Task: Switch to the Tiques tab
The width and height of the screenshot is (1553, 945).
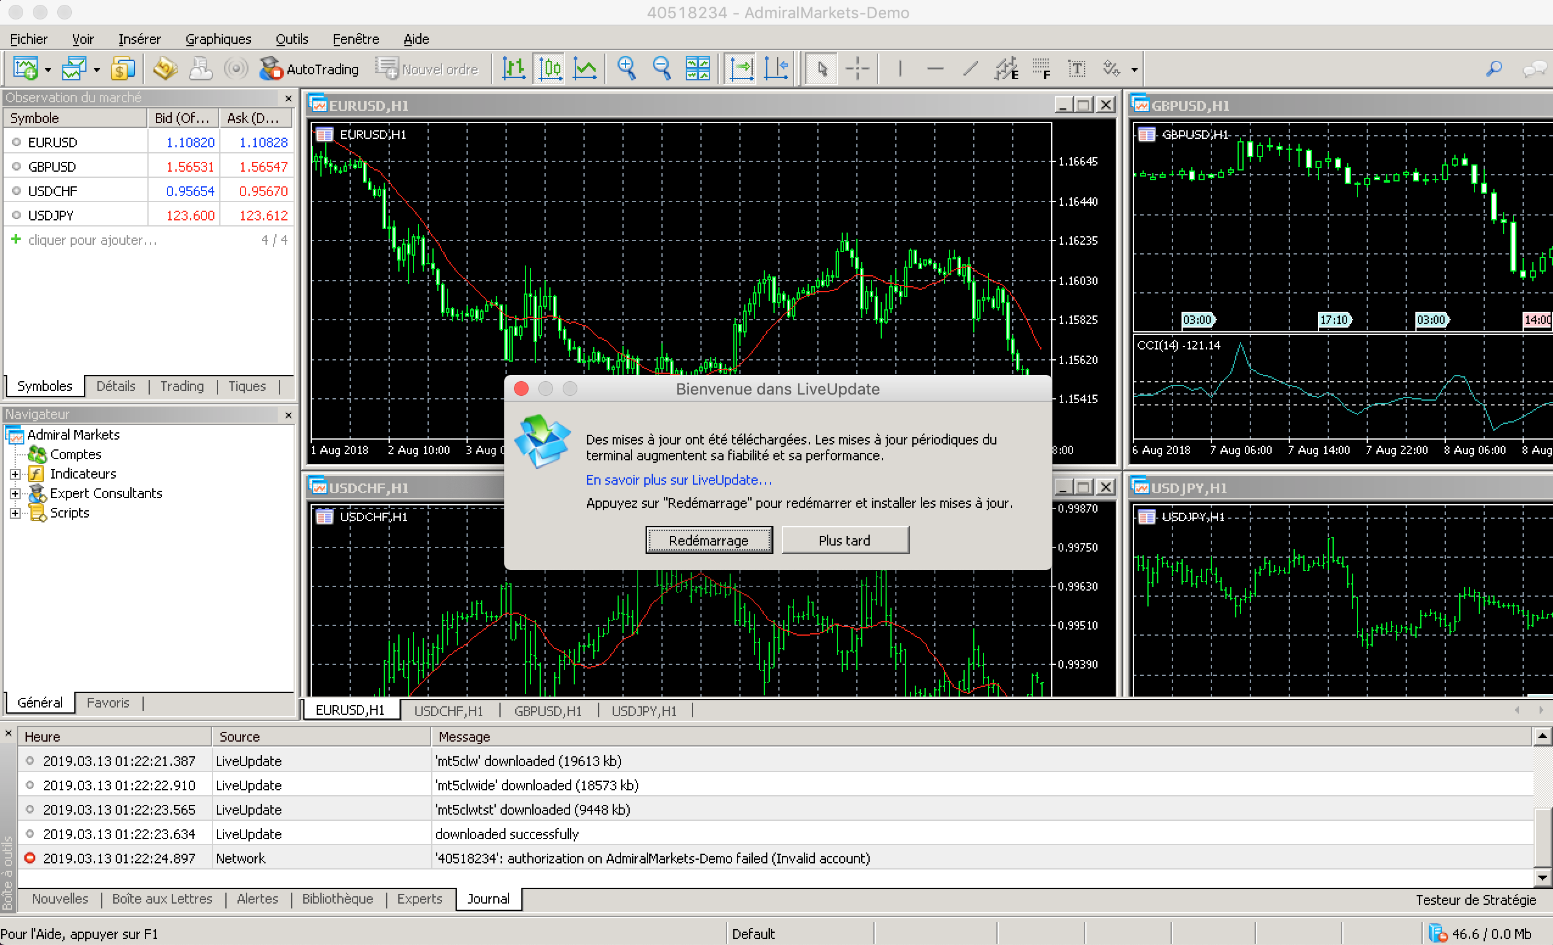Action: 247,386
